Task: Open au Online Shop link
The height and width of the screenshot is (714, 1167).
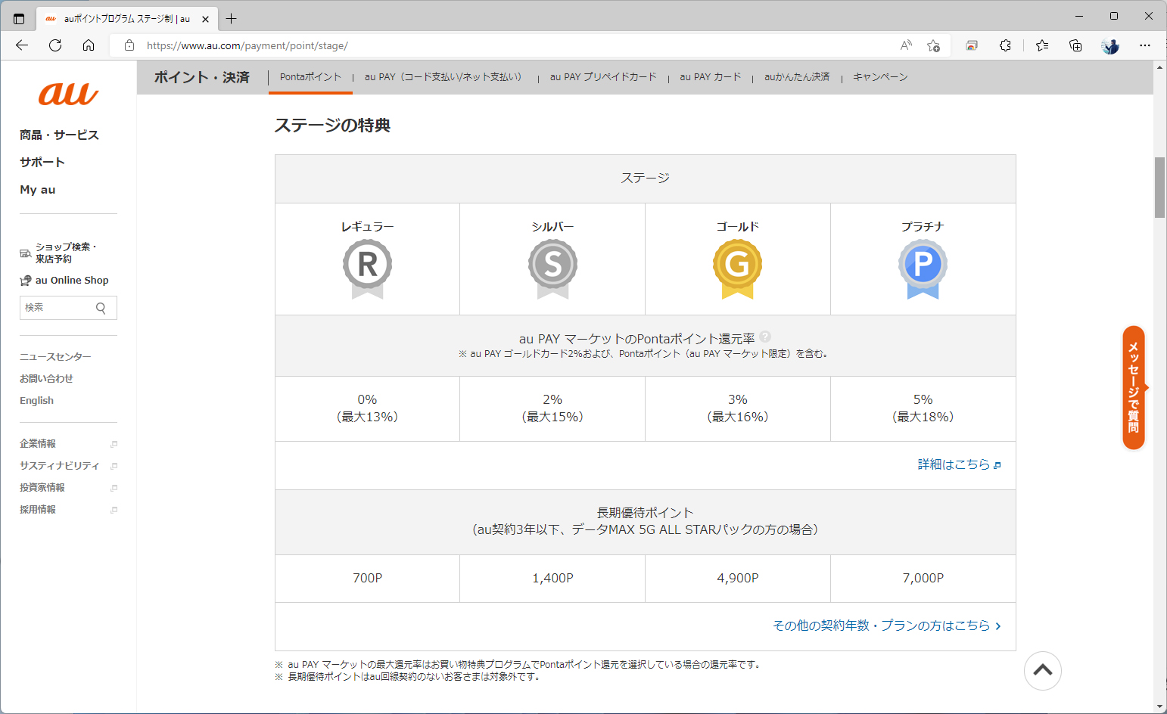Action: coord(72,281)
